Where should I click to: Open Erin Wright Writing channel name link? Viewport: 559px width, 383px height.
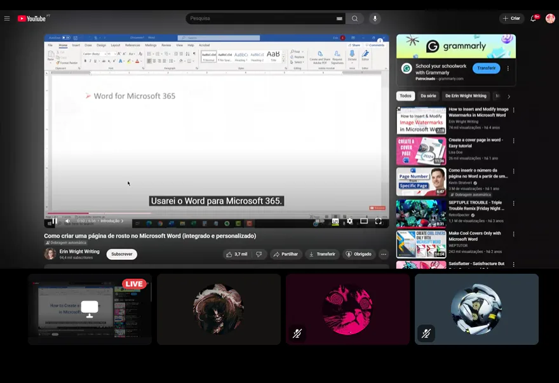[79, 252]
